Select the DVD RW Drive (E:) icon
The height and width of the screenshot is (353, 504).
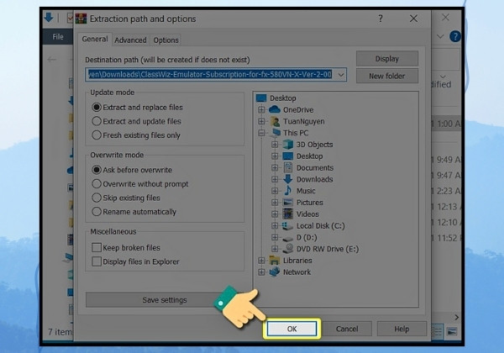[x=288, y=249]
